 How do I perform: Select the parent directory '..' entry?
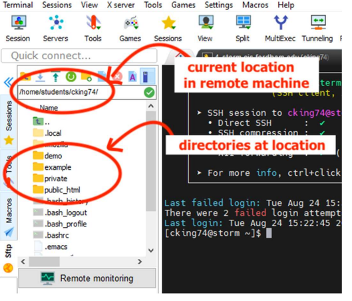coord(41,122)
